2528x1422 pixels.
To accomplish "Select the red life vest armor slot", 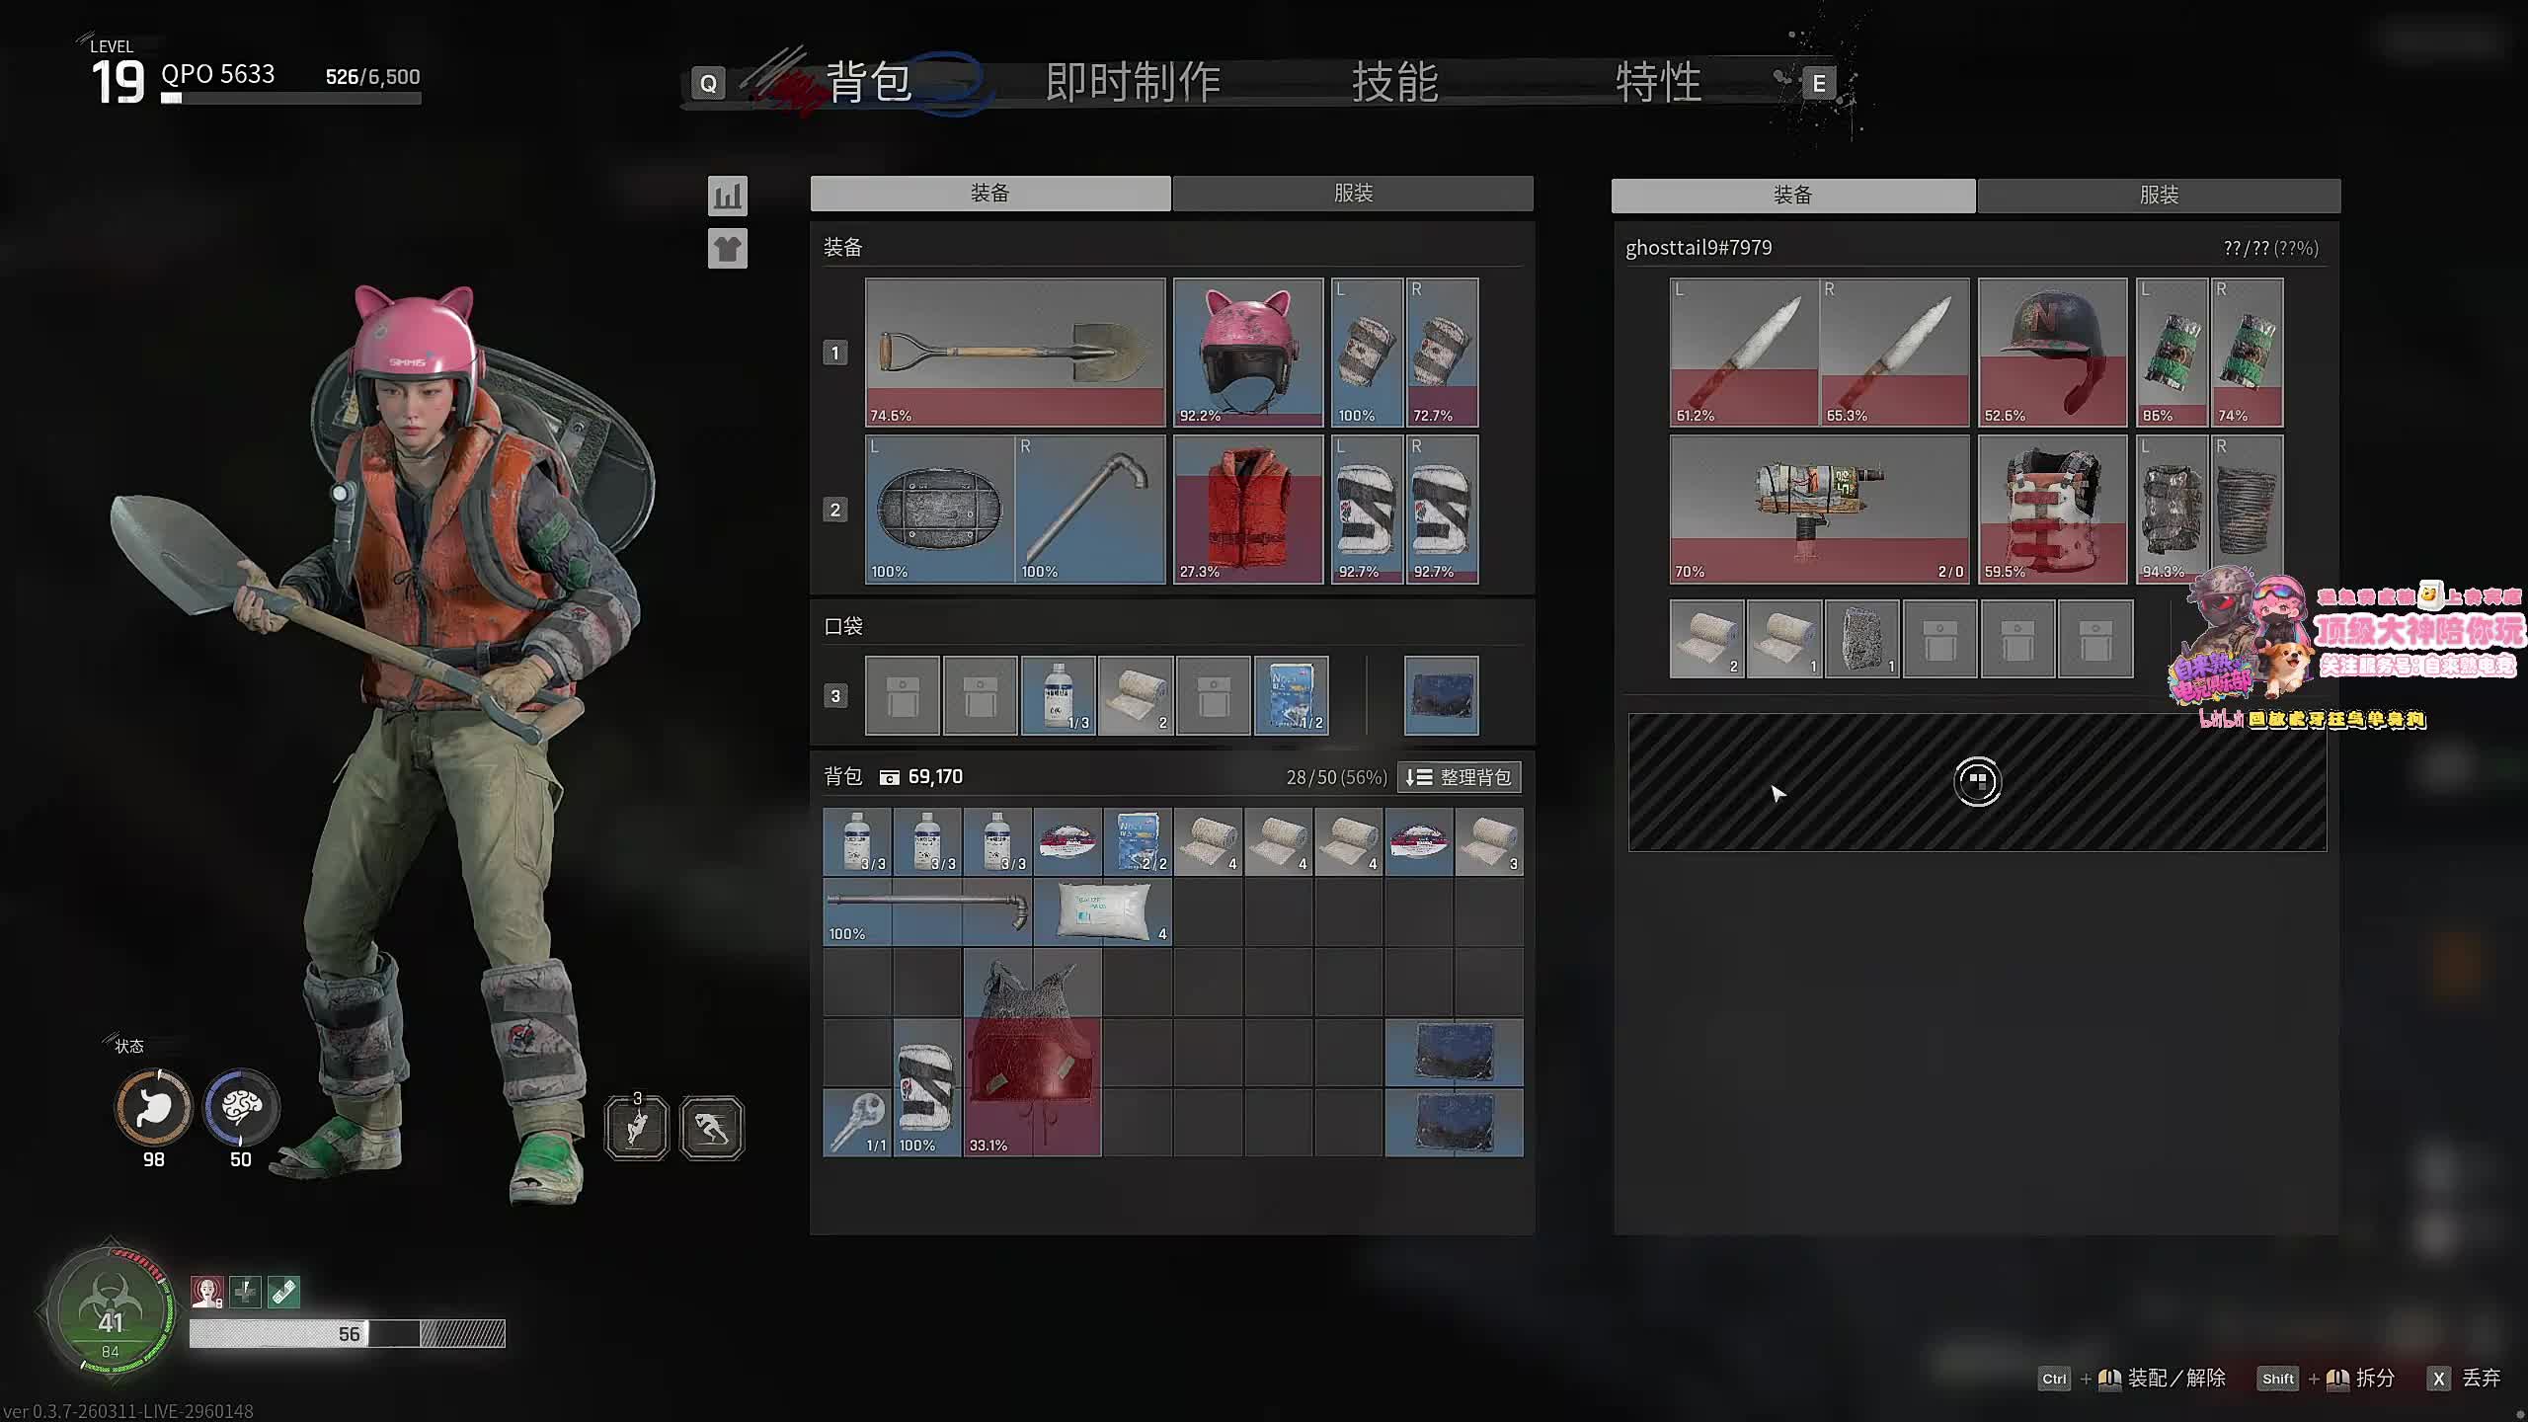I will point(1247,509).
